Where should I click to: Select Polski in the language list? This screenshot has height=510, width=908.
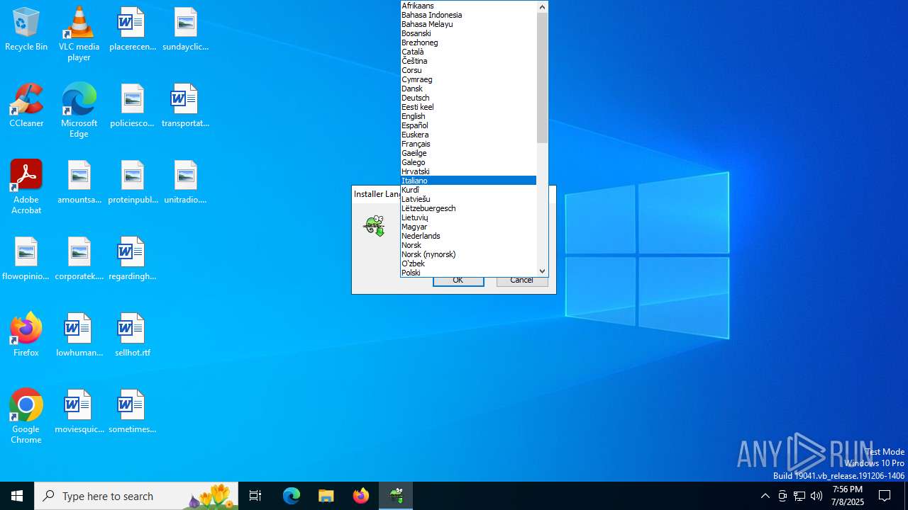[x=468, y=273]
